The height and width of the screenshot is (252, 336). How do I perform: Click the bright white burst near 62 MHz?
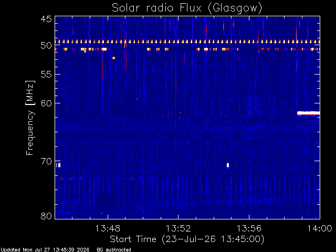(308, 113)
